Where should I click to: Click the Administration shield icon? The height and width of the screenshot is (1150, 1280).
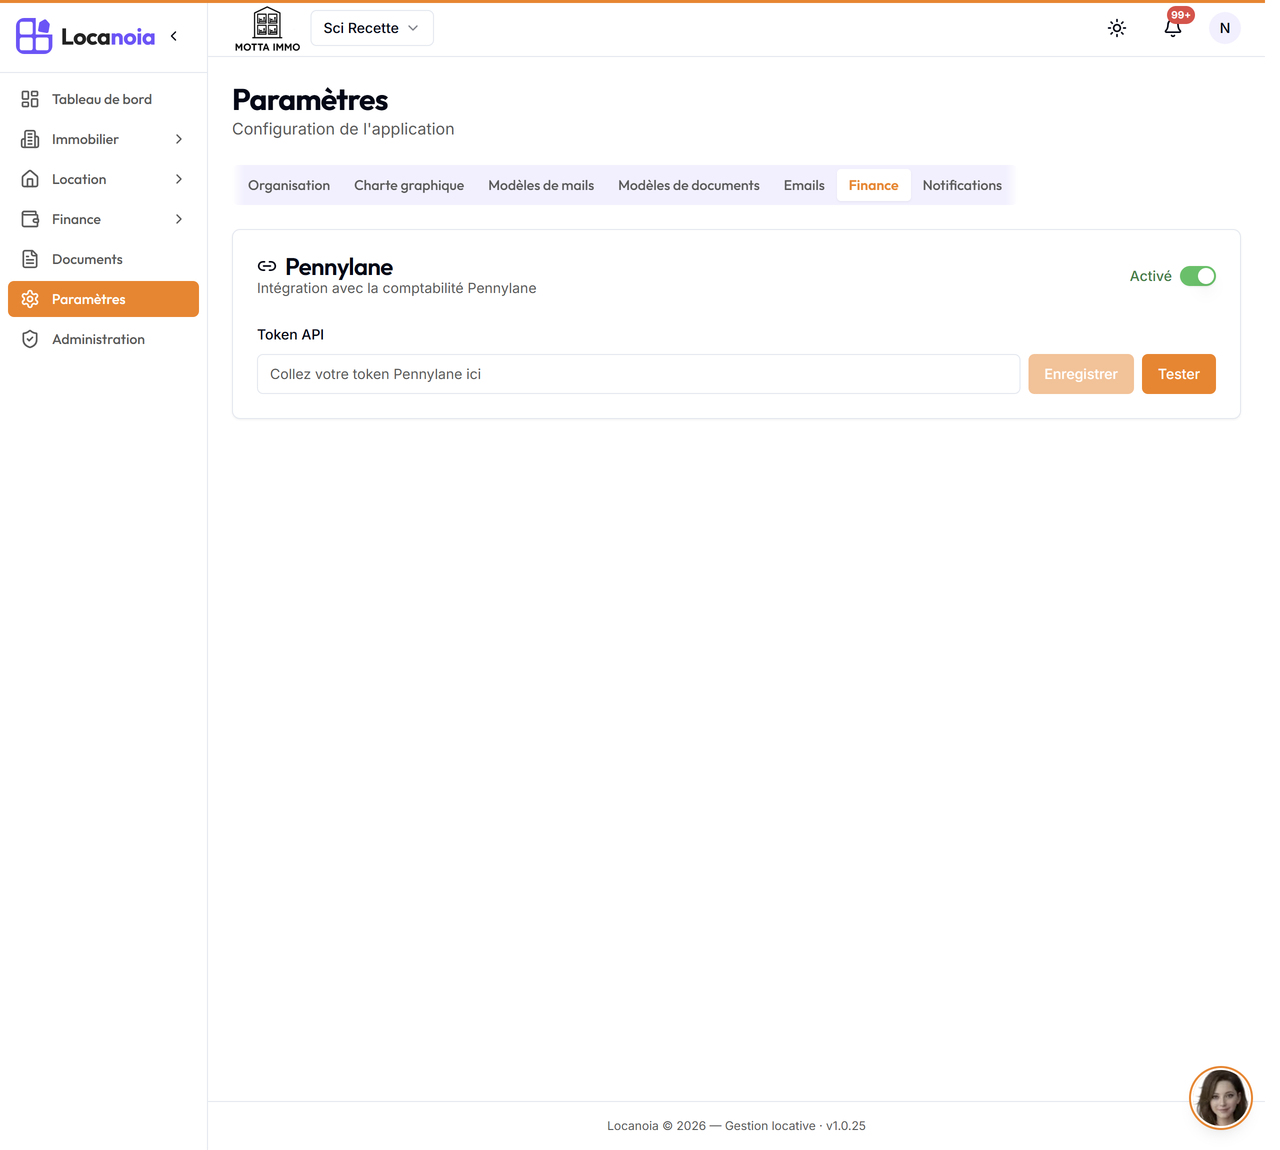click(x=29, y=339)
